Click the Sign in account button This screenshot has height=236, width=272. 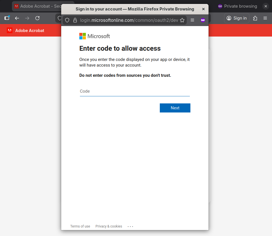click(237, 18)
